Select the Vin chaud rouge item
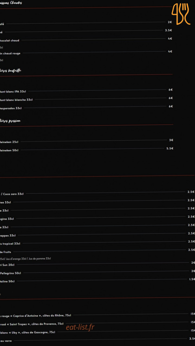Image resolution: width=195 pixels, height=346 pixels. pyautogui.click(x=10, y=54)
